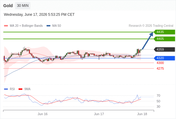Toggle the MA 50 legend label
176x119 pixels.
click(x=57, y=26)
